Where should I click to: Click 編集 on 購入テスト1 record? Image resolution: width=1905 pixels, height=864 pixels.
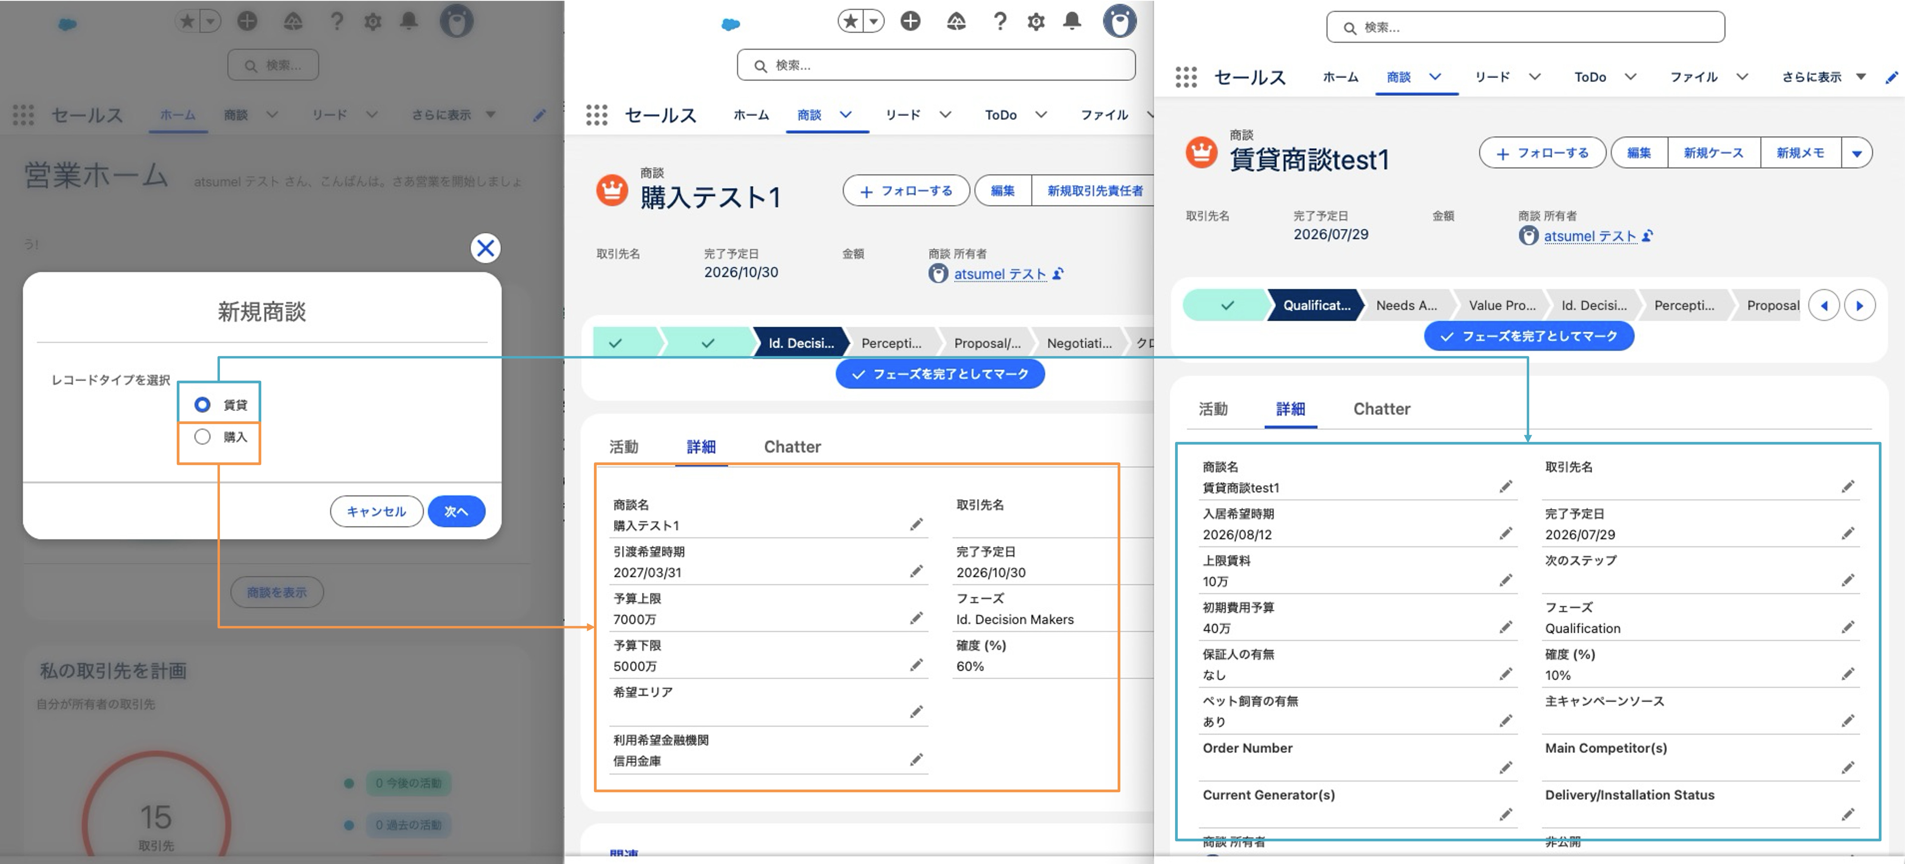pyautogui.click(x=1003, y=191)
